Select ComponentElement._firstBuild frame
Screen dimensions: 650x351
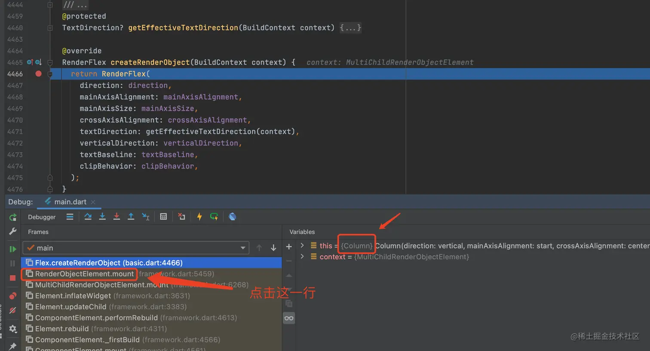coord(151,340)
